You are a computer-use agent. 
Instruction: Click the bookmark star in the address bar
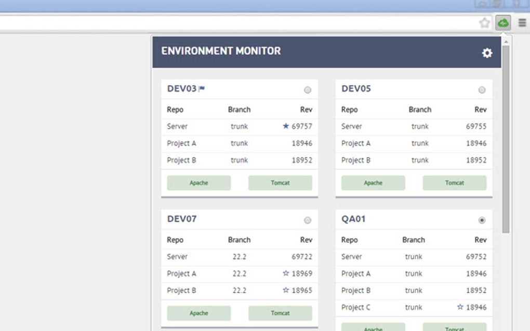click(483, 22)
